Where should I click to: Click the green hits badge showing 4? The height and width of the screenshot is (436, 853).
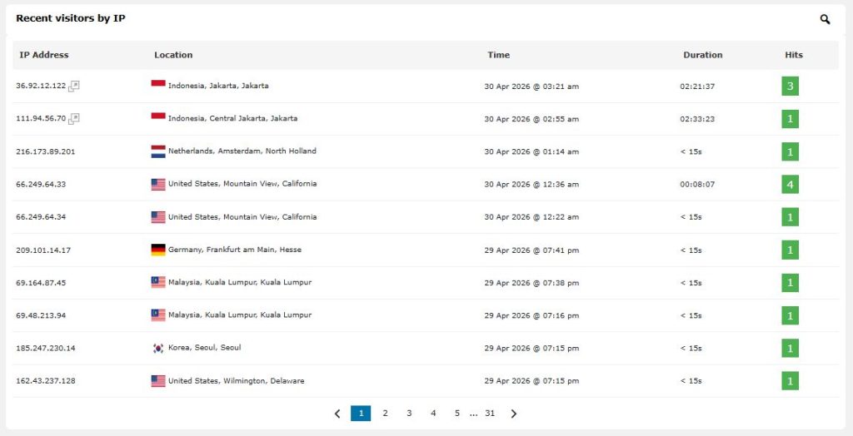[790, 184]
